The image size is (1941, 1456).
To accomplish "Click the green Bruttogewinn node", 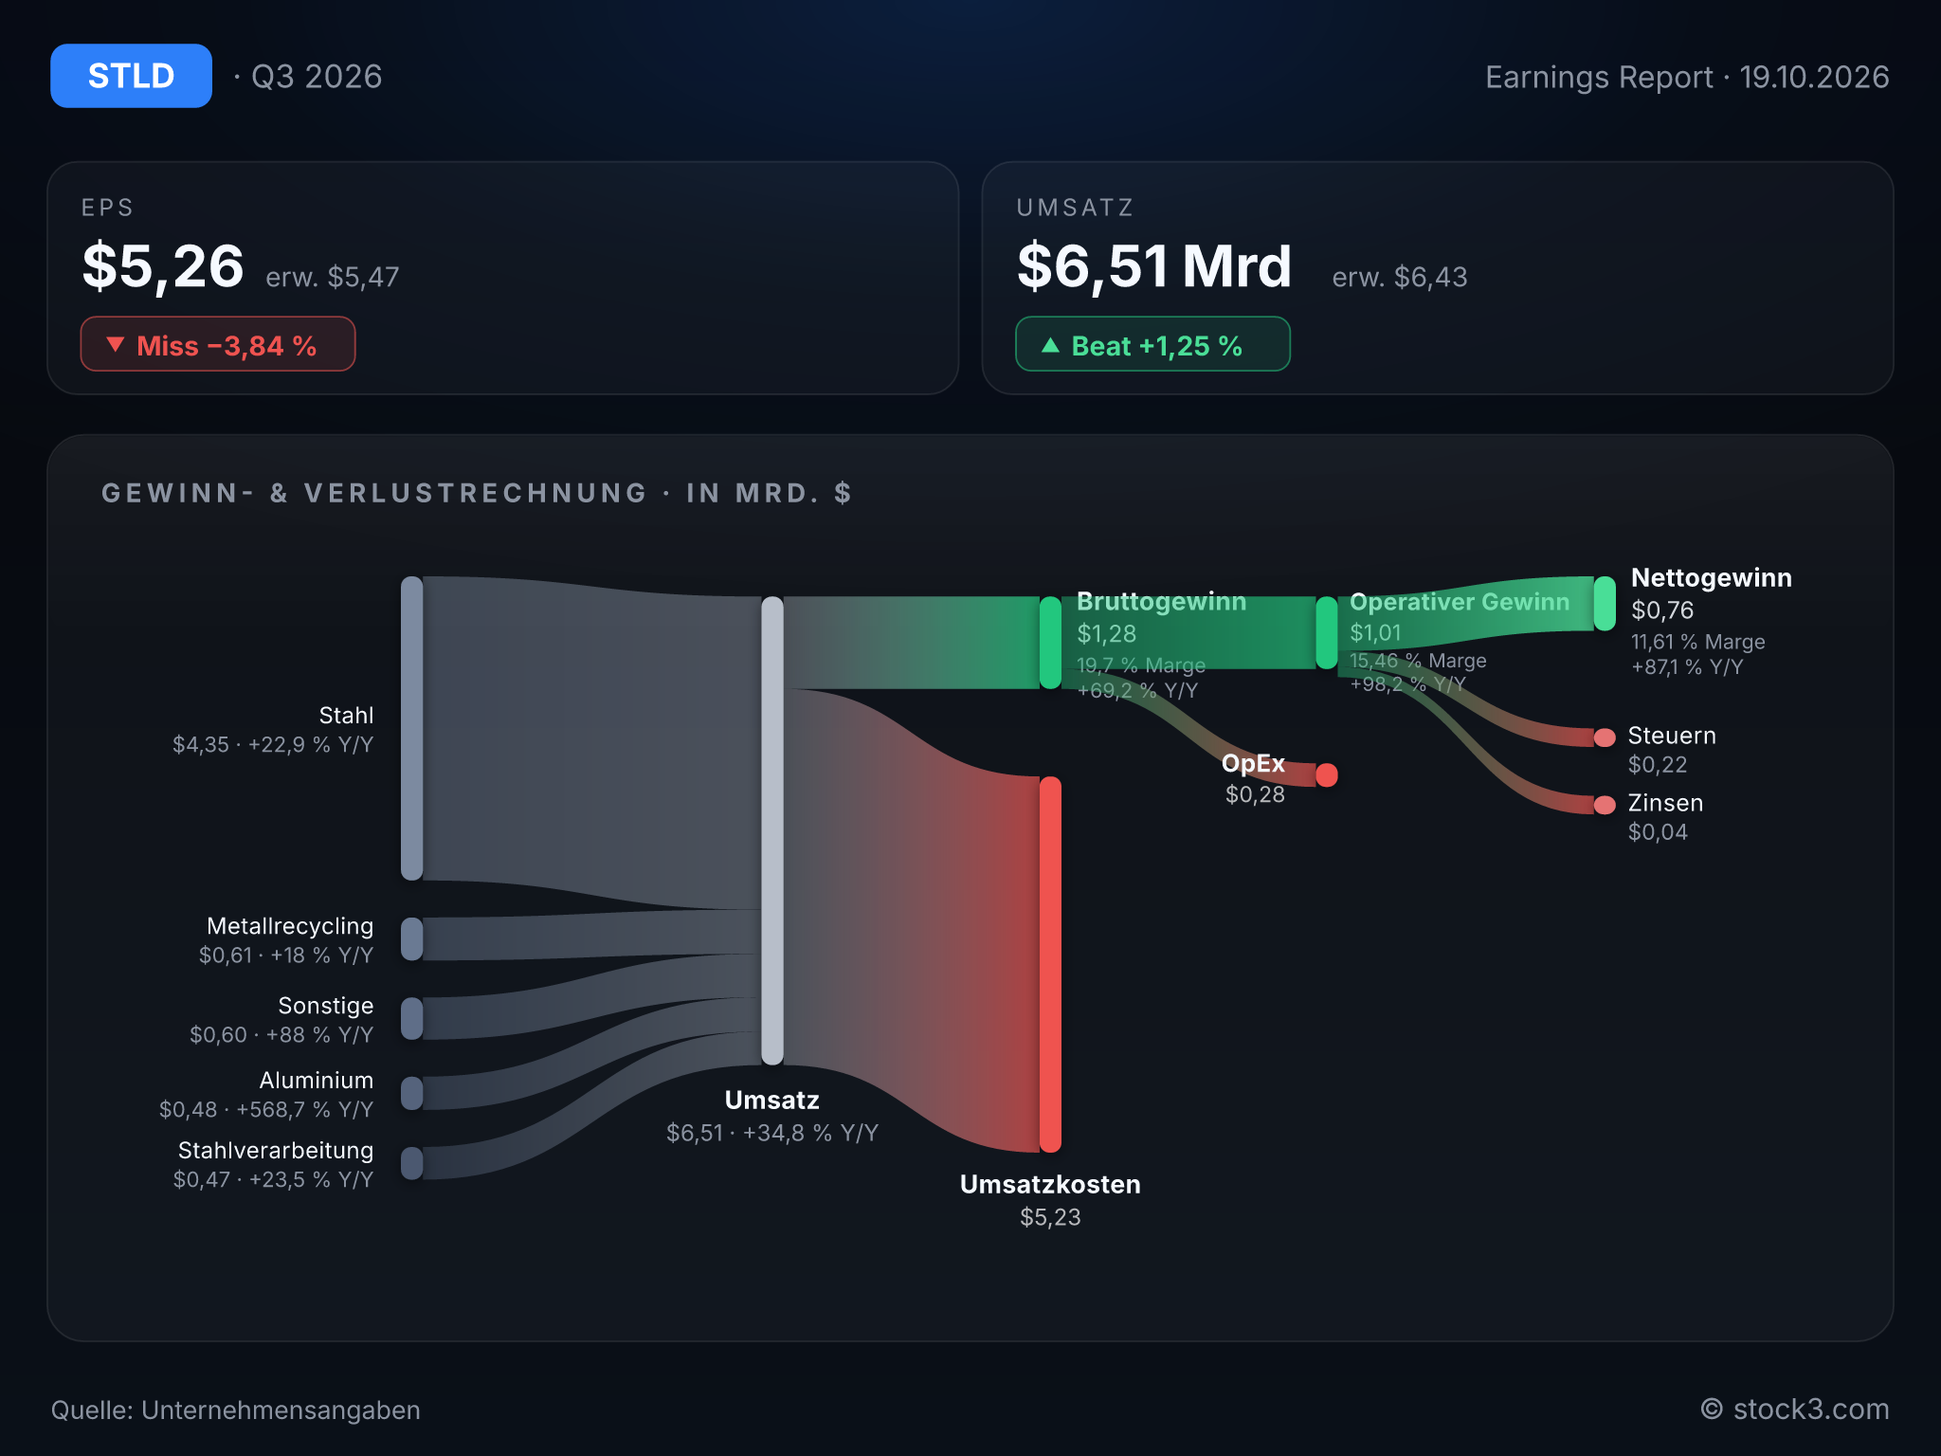I will pyautogui.click(x=1050, y=643).
